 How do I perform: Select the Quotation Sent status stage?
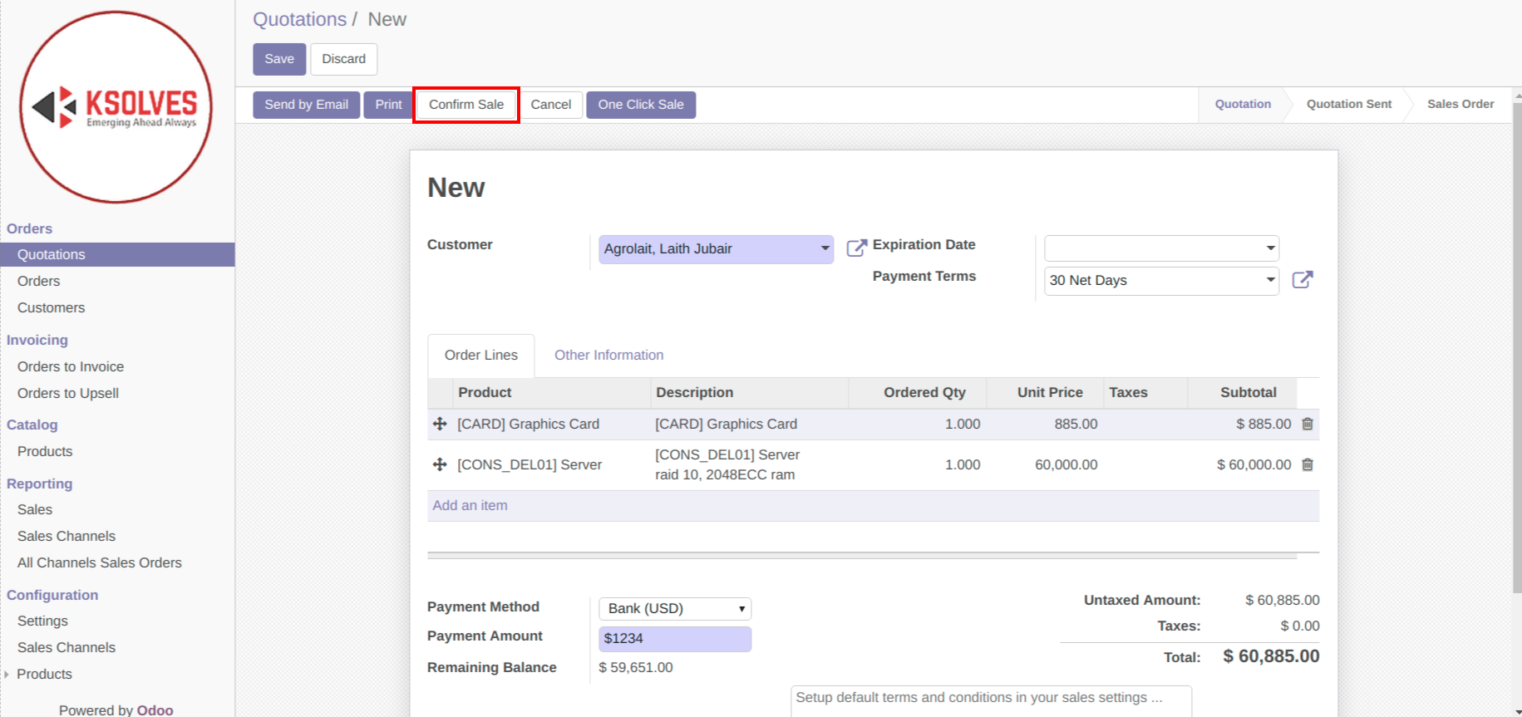pos(1348,104)
